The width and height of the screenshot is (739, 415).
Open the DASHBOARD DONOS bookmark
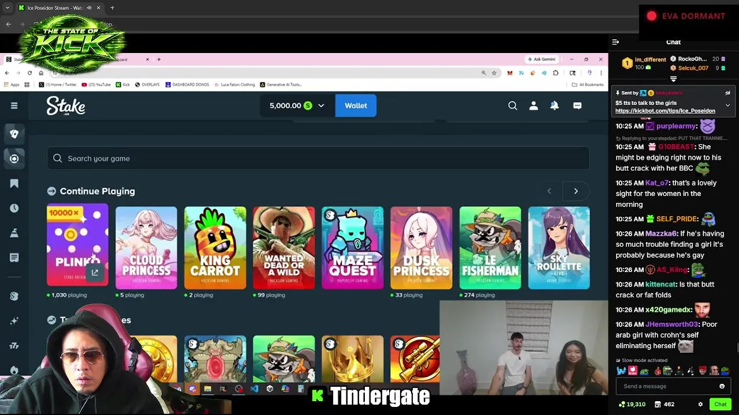pyautogui.click(x=187, y=85)
